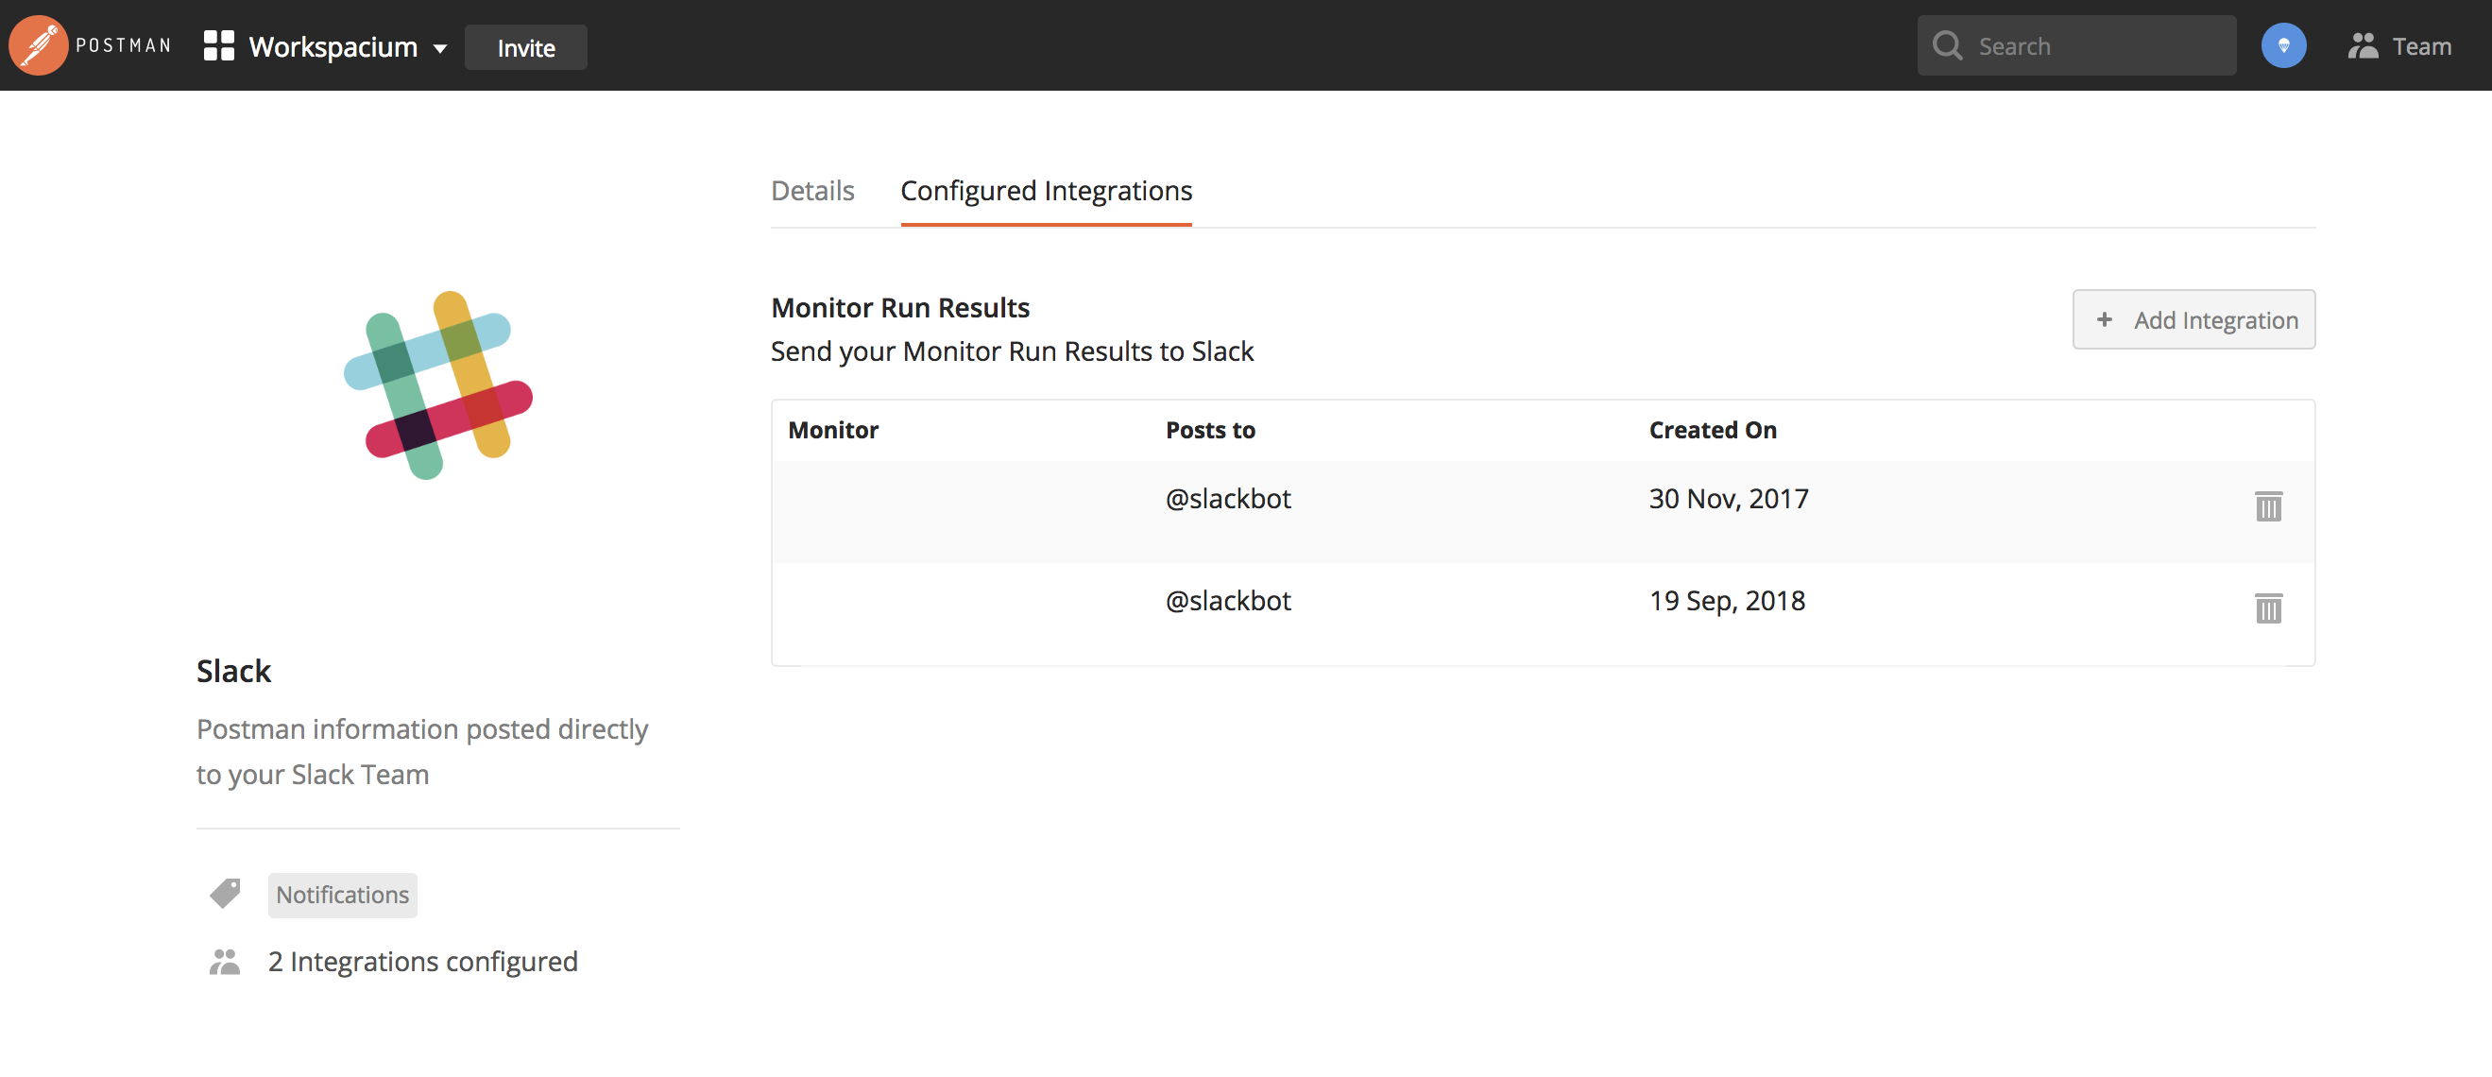This screenshot has height=1077, width=2492.
Task: Click the Slack title text
Action: click(x=233, y=671)
